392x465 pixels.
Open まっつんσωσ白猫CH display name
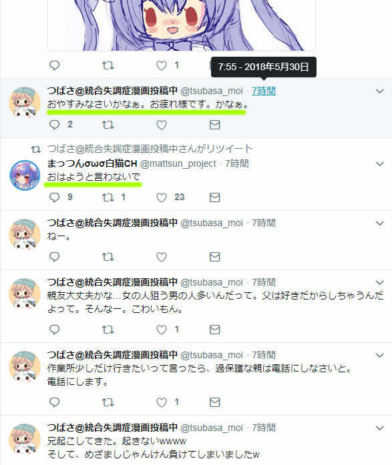[92, 163]
